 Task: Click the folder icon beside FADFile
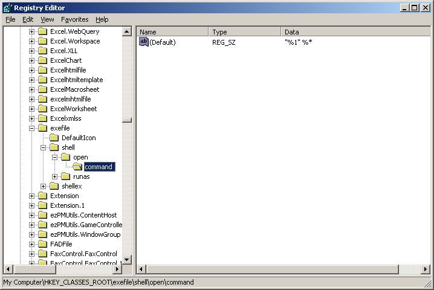42,244
